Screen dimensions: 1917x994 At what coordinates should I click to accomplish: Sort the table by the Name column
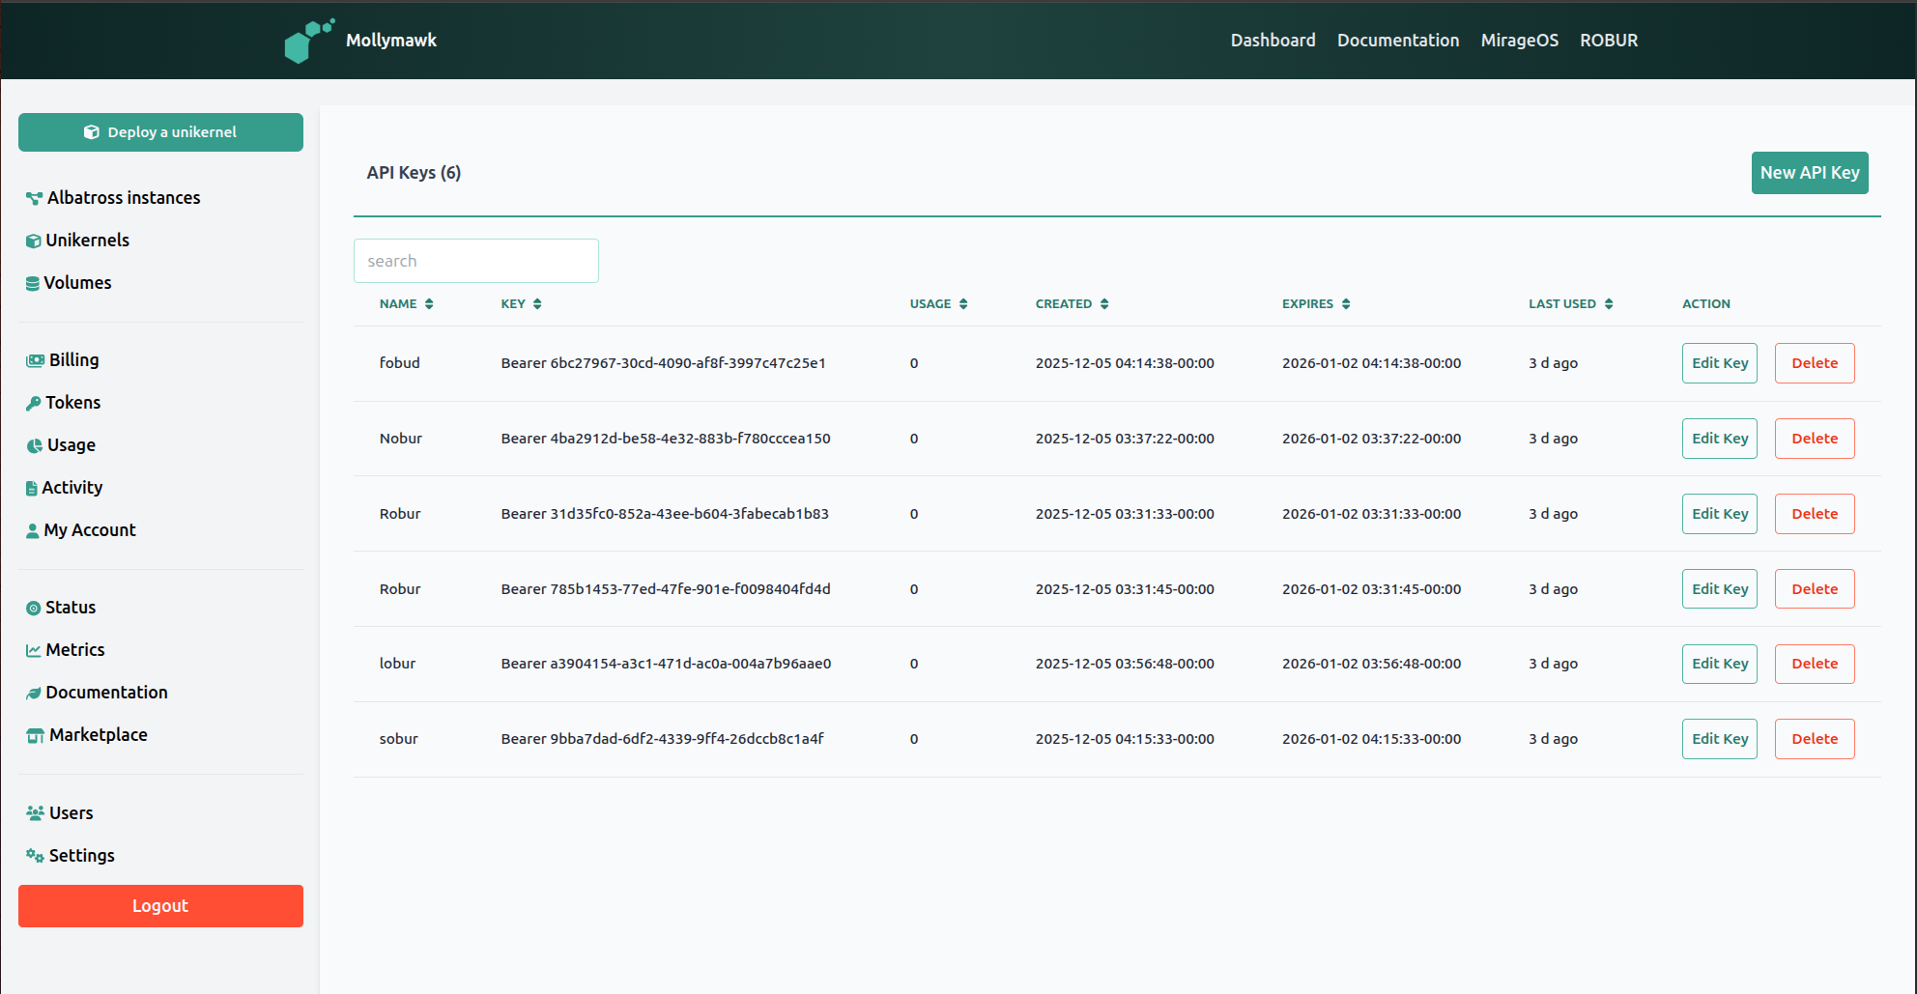(x=429, y=304)
